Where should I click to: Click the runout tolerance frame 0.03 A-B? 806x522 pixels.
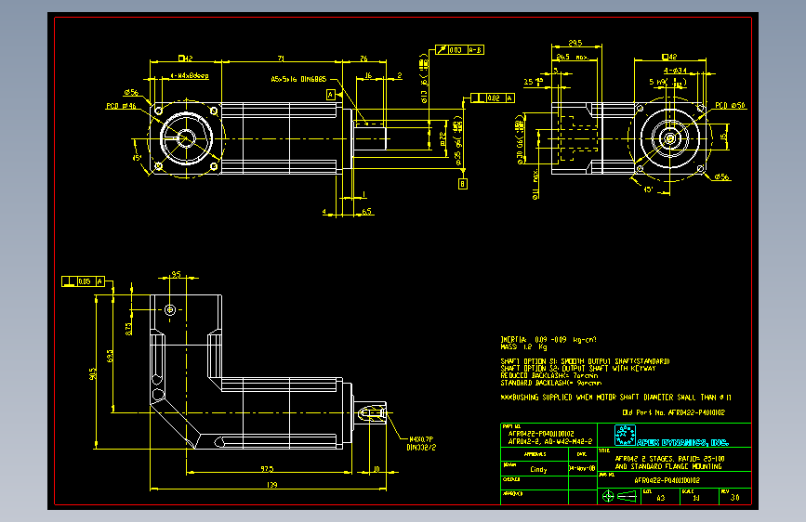pyautogui.click(x=459, y=50)
